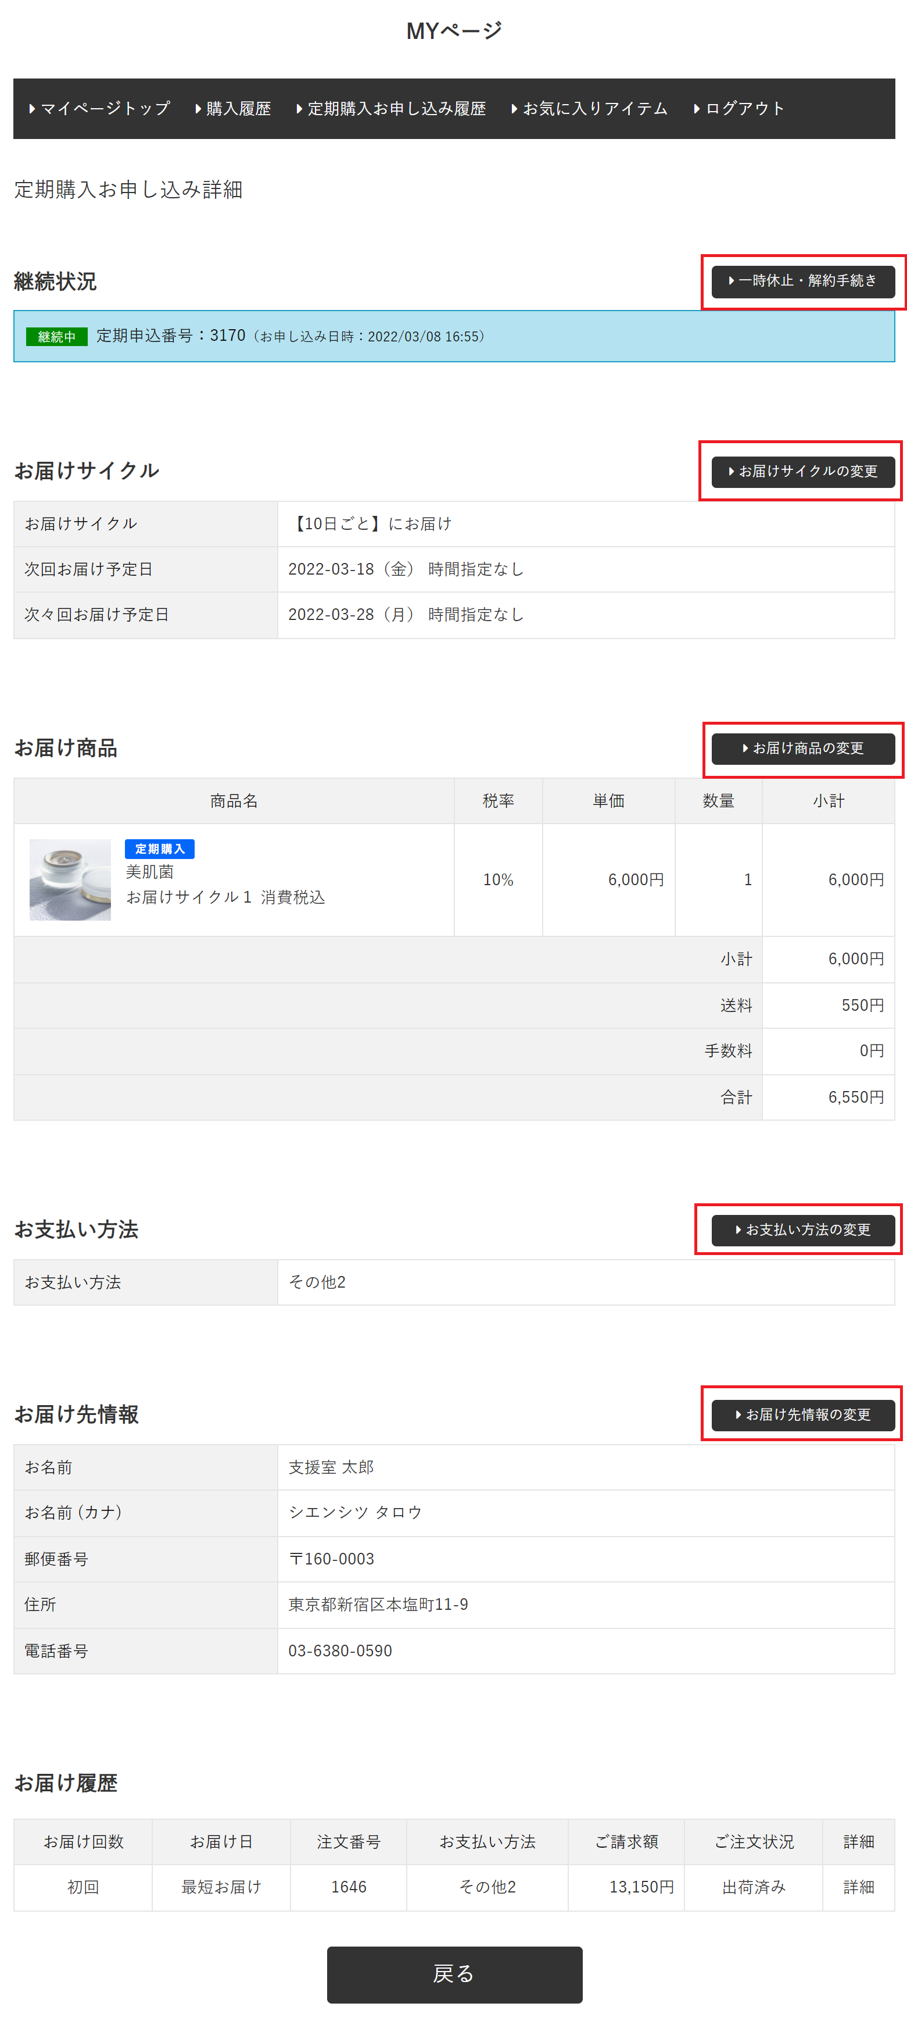Click the MYページ page heading
Viewport: 907px width, 2028px height.
454,31
